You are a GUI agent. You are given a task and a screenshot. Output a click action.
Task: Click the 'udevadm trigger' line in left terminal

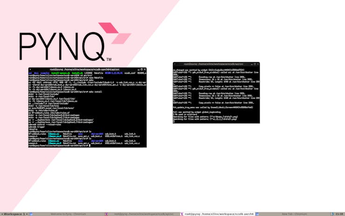pyautogui.click(x=37, y=127)
